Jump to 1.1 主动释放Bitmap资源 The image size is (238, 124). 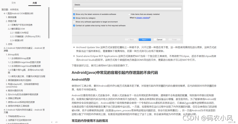click(x=19, y=58)
